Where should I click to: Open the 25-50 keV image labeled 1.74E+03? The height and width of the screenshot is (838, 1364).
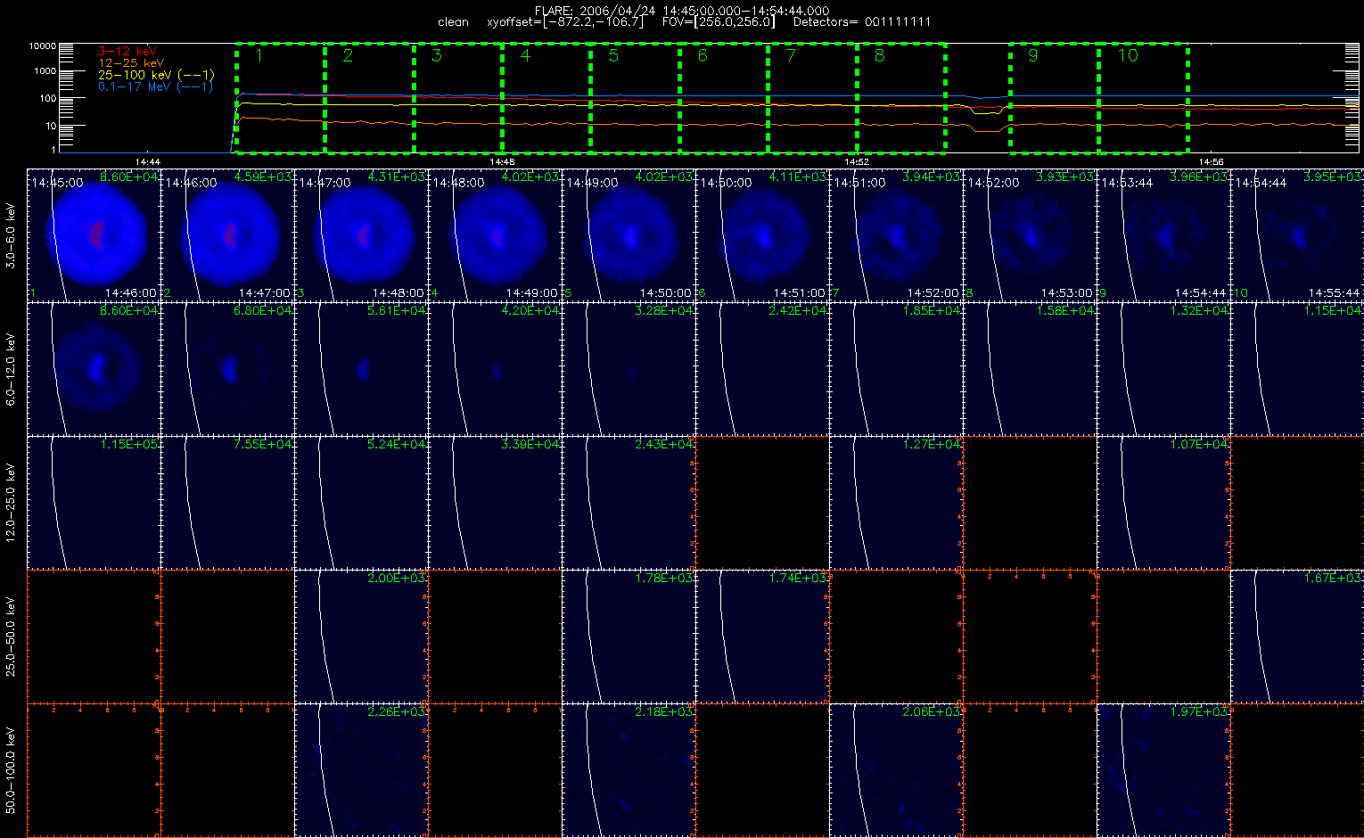[x=762, y=636]
